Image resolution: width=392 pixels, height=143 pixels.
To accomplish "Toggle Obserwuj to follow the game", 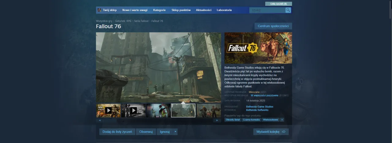I will tap(146, 132).
